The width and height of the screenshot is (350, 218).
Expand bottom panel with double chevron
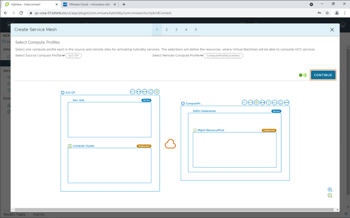pos(346,214)
